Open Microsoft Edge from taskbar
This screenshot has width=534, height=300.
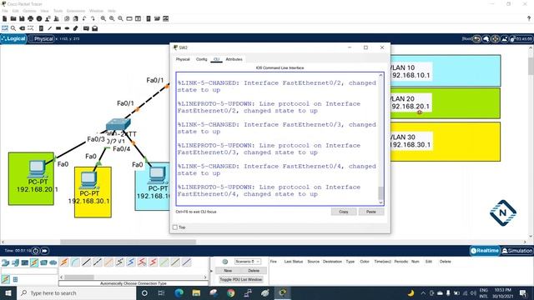point(179,292)
